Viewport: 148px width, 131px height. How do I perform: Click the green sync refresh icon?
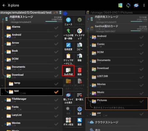pyautogui.click(x=128, y=5)
